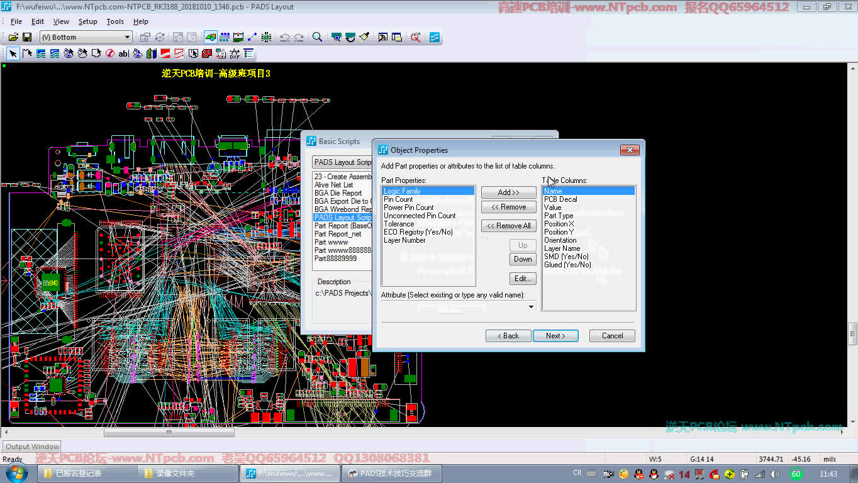Open 录像文件夹 taskbar folder

pyautogui.click(x=189, y=474)
